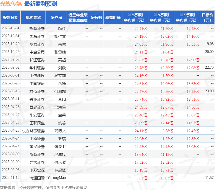Click the 覆盖时长 column header
The height and width of the screenshot is (190, 215).
(x=113, y=18)
